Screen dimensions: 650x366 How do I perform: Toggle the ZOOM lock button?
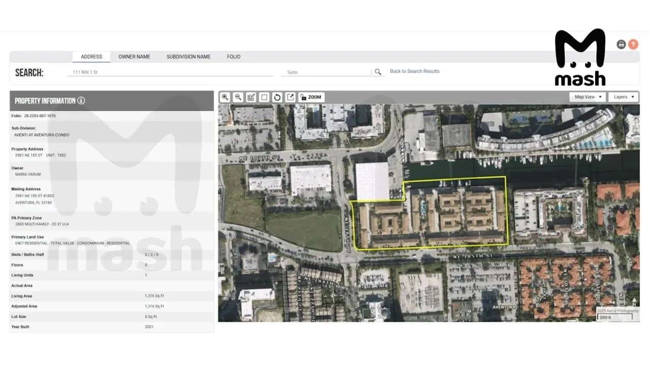click(x=311, y=97)
